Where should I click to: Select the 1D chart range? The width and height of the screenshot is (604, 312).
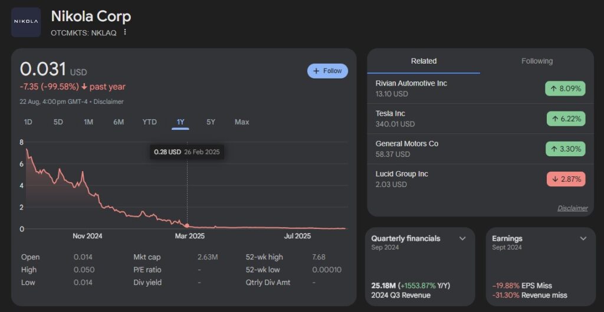28,122
